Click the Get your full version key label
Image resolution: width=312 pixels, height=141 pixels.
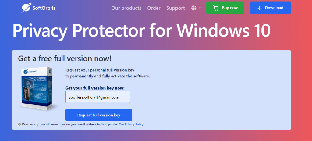pyautogui.click(x=95, y=88)
